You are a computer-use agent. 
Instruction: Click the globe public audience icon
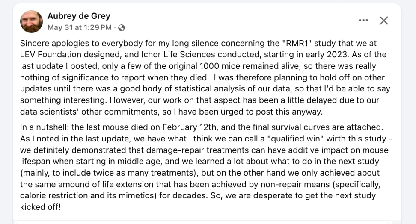(x=122, y=27)
